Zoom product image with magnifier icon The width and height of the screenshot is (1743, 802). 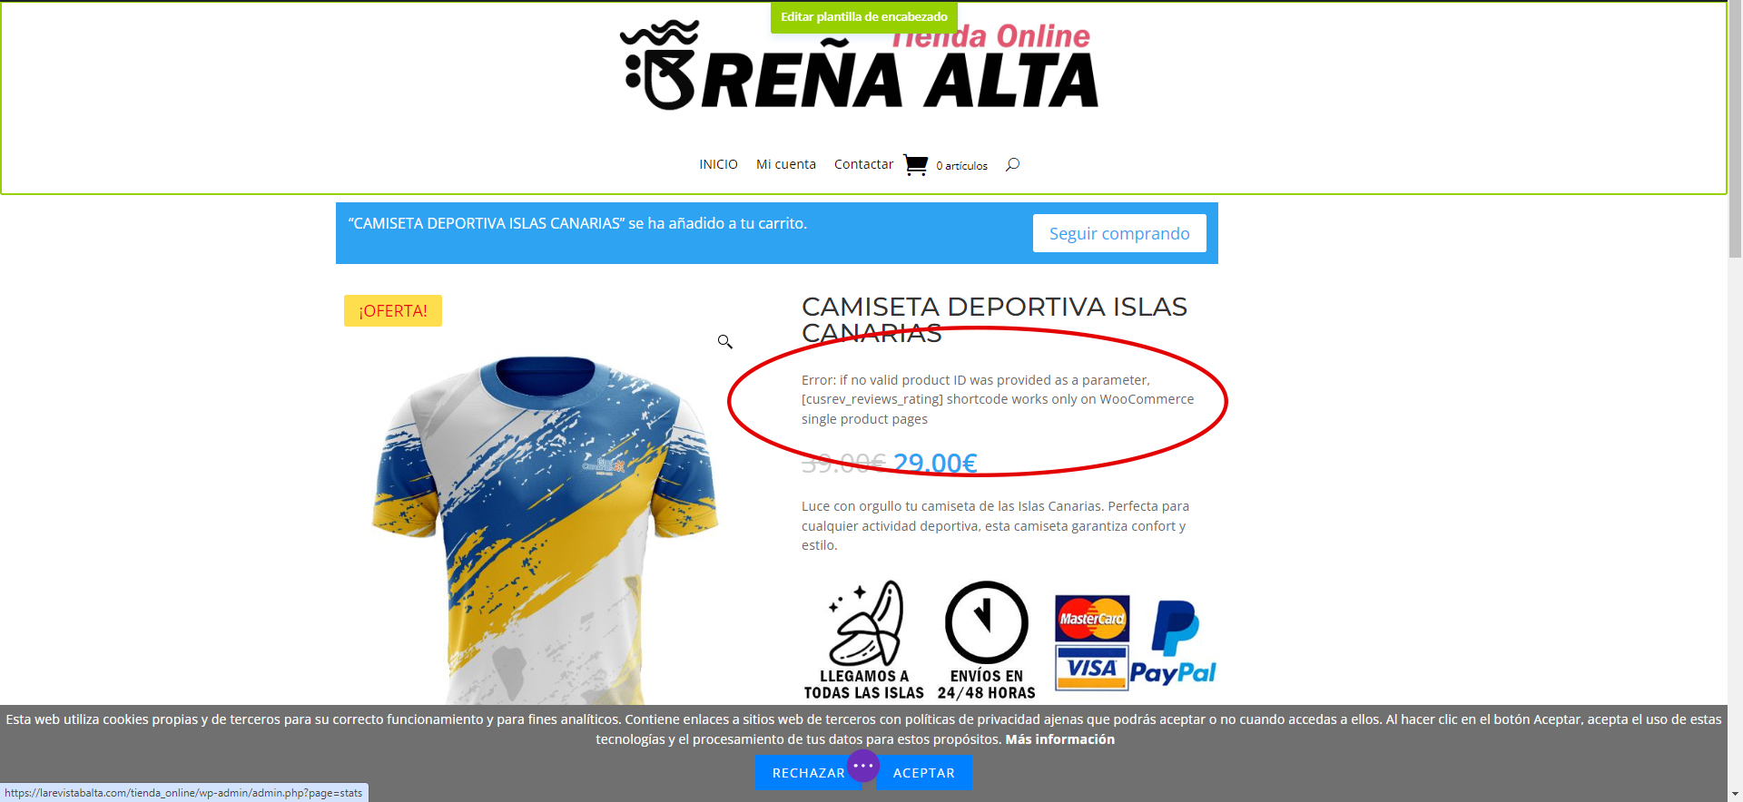[x=724, y=341]
